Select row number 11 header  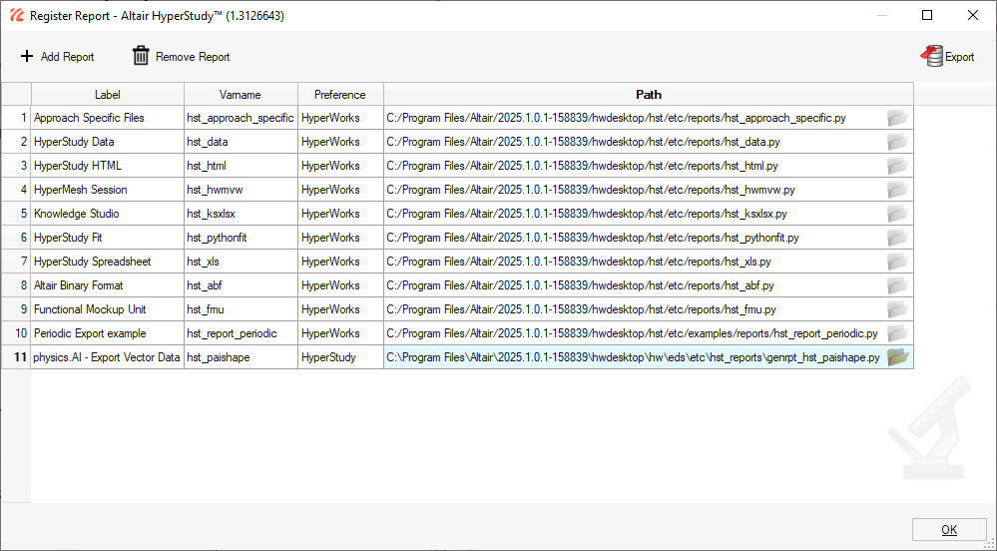[16, 357]
